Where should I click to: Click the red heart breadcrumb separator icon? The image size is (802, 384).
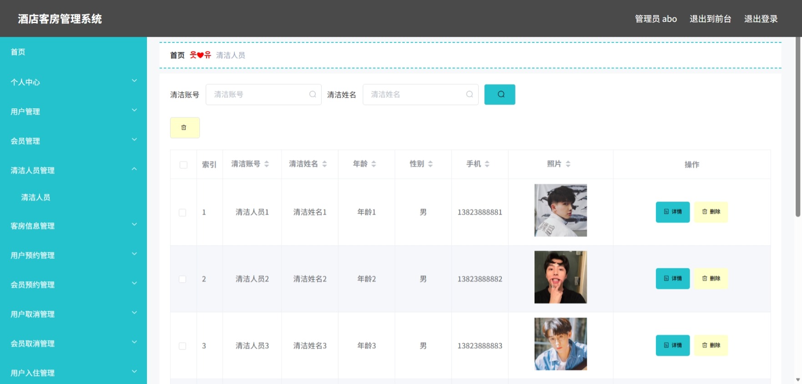(200, 55)
